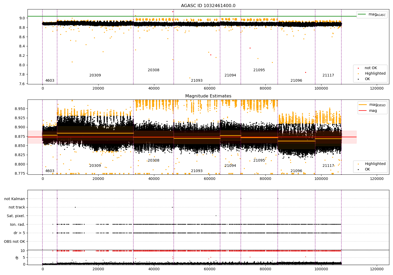
Task: Click obsid label '21095' in top plot
Action: (259, 70)
